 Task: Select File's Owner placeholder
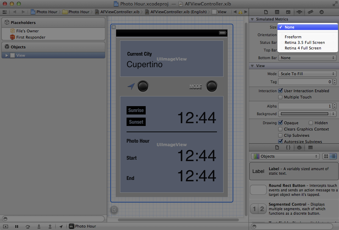coord(27,31)
